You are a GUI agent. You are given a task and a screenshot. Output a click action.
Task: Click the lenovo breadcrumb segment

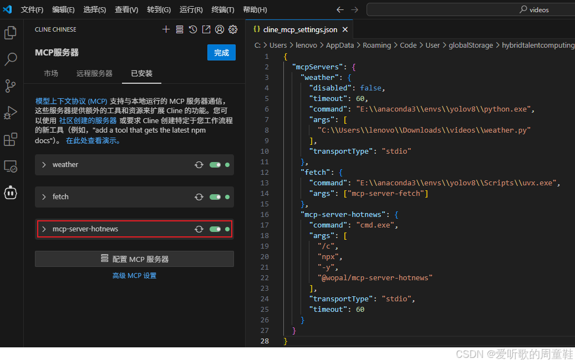pos(306,45)
